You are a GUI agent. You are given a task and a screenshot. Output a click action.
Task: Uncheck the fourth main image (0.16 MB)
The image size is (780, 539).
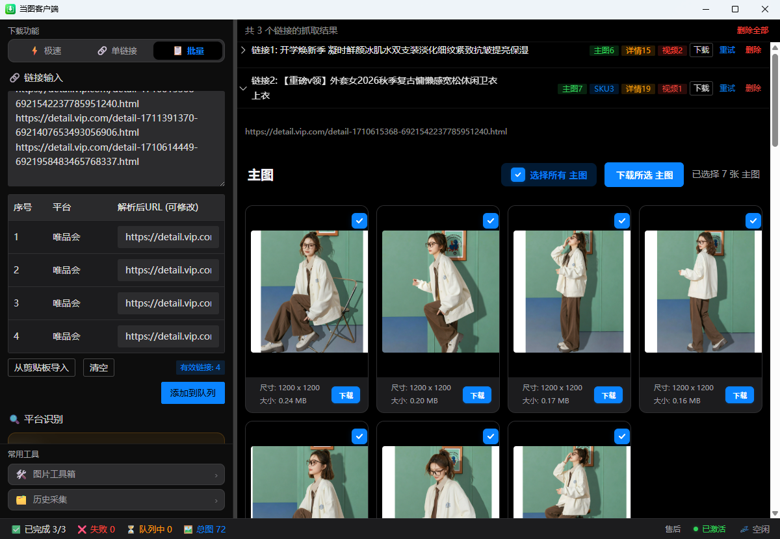coord(753,221)
